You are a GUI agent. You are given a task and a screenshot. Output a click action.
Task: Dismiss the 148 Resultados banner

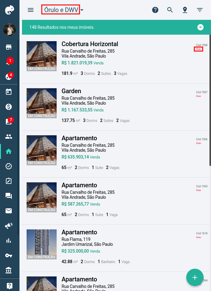(200, 27)
